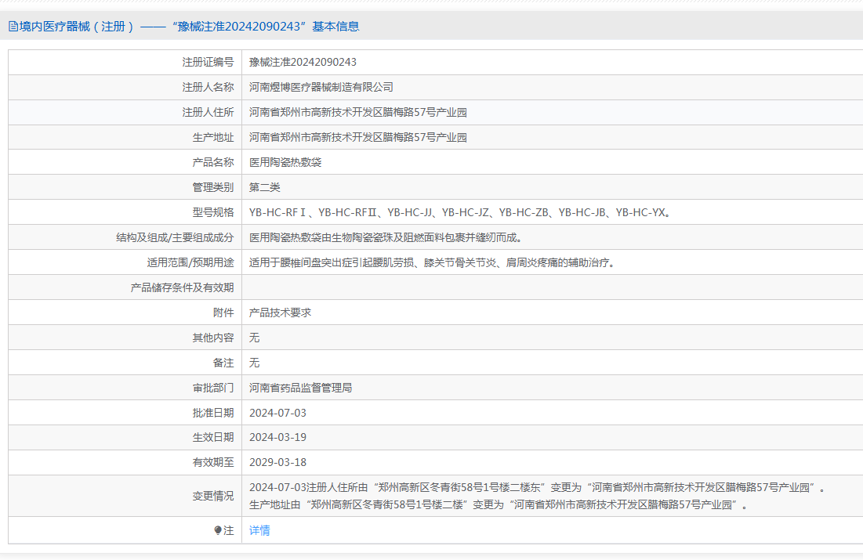Click the 生效日期 label

(x=213, y=437)
